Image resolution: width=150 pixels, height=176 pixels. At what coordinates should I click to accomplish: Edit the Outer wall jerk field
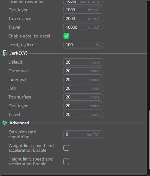(x=83, y=71)
